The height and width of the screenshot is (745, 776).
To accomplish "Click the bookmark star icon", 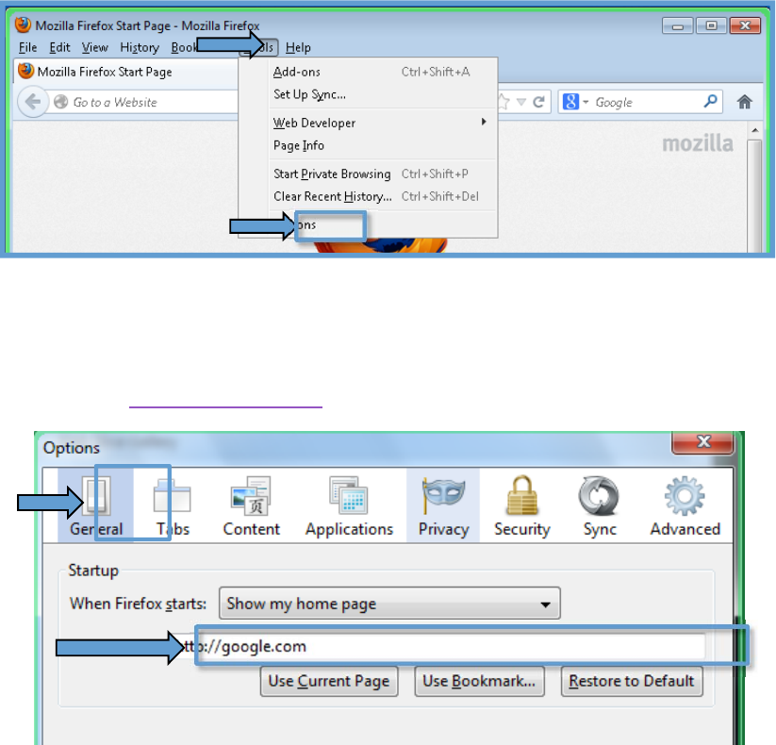I will coord(504,102).
